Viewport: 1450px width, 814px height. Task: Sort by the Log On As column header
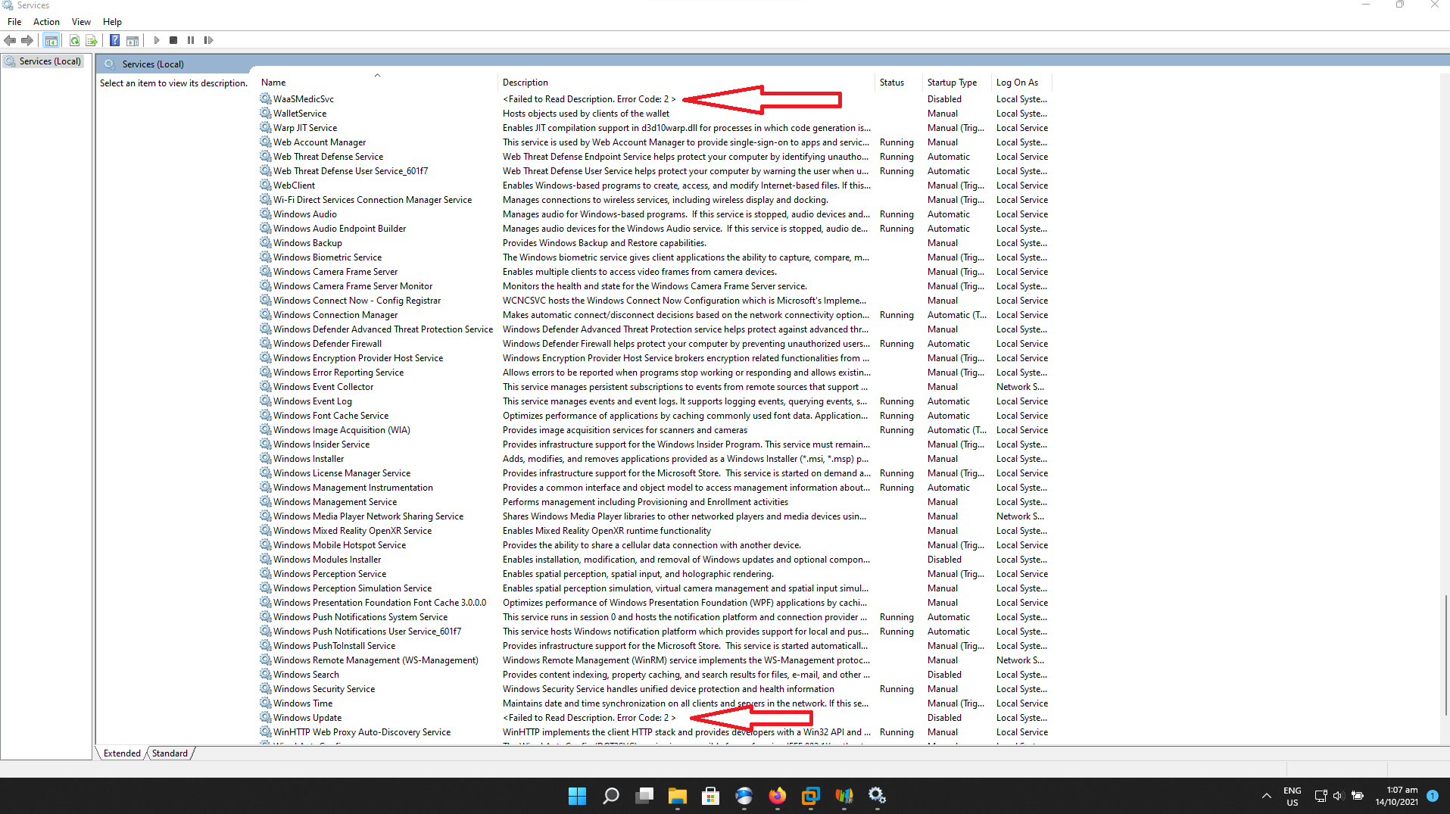click(x=1017, y=83)
